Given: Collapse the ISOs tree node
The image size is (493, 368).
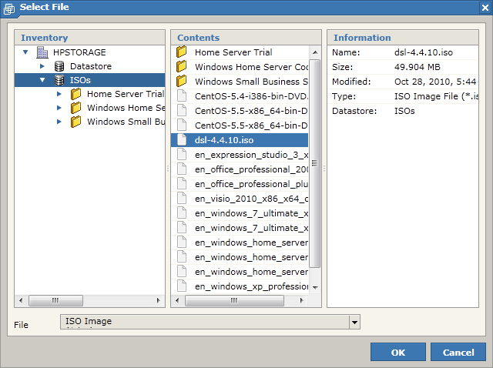Looking at the screenshot, I should pos(42,80).
